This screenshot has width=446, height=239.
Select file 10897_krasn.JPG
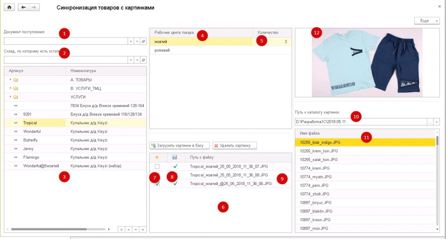(x=365, y=220)
